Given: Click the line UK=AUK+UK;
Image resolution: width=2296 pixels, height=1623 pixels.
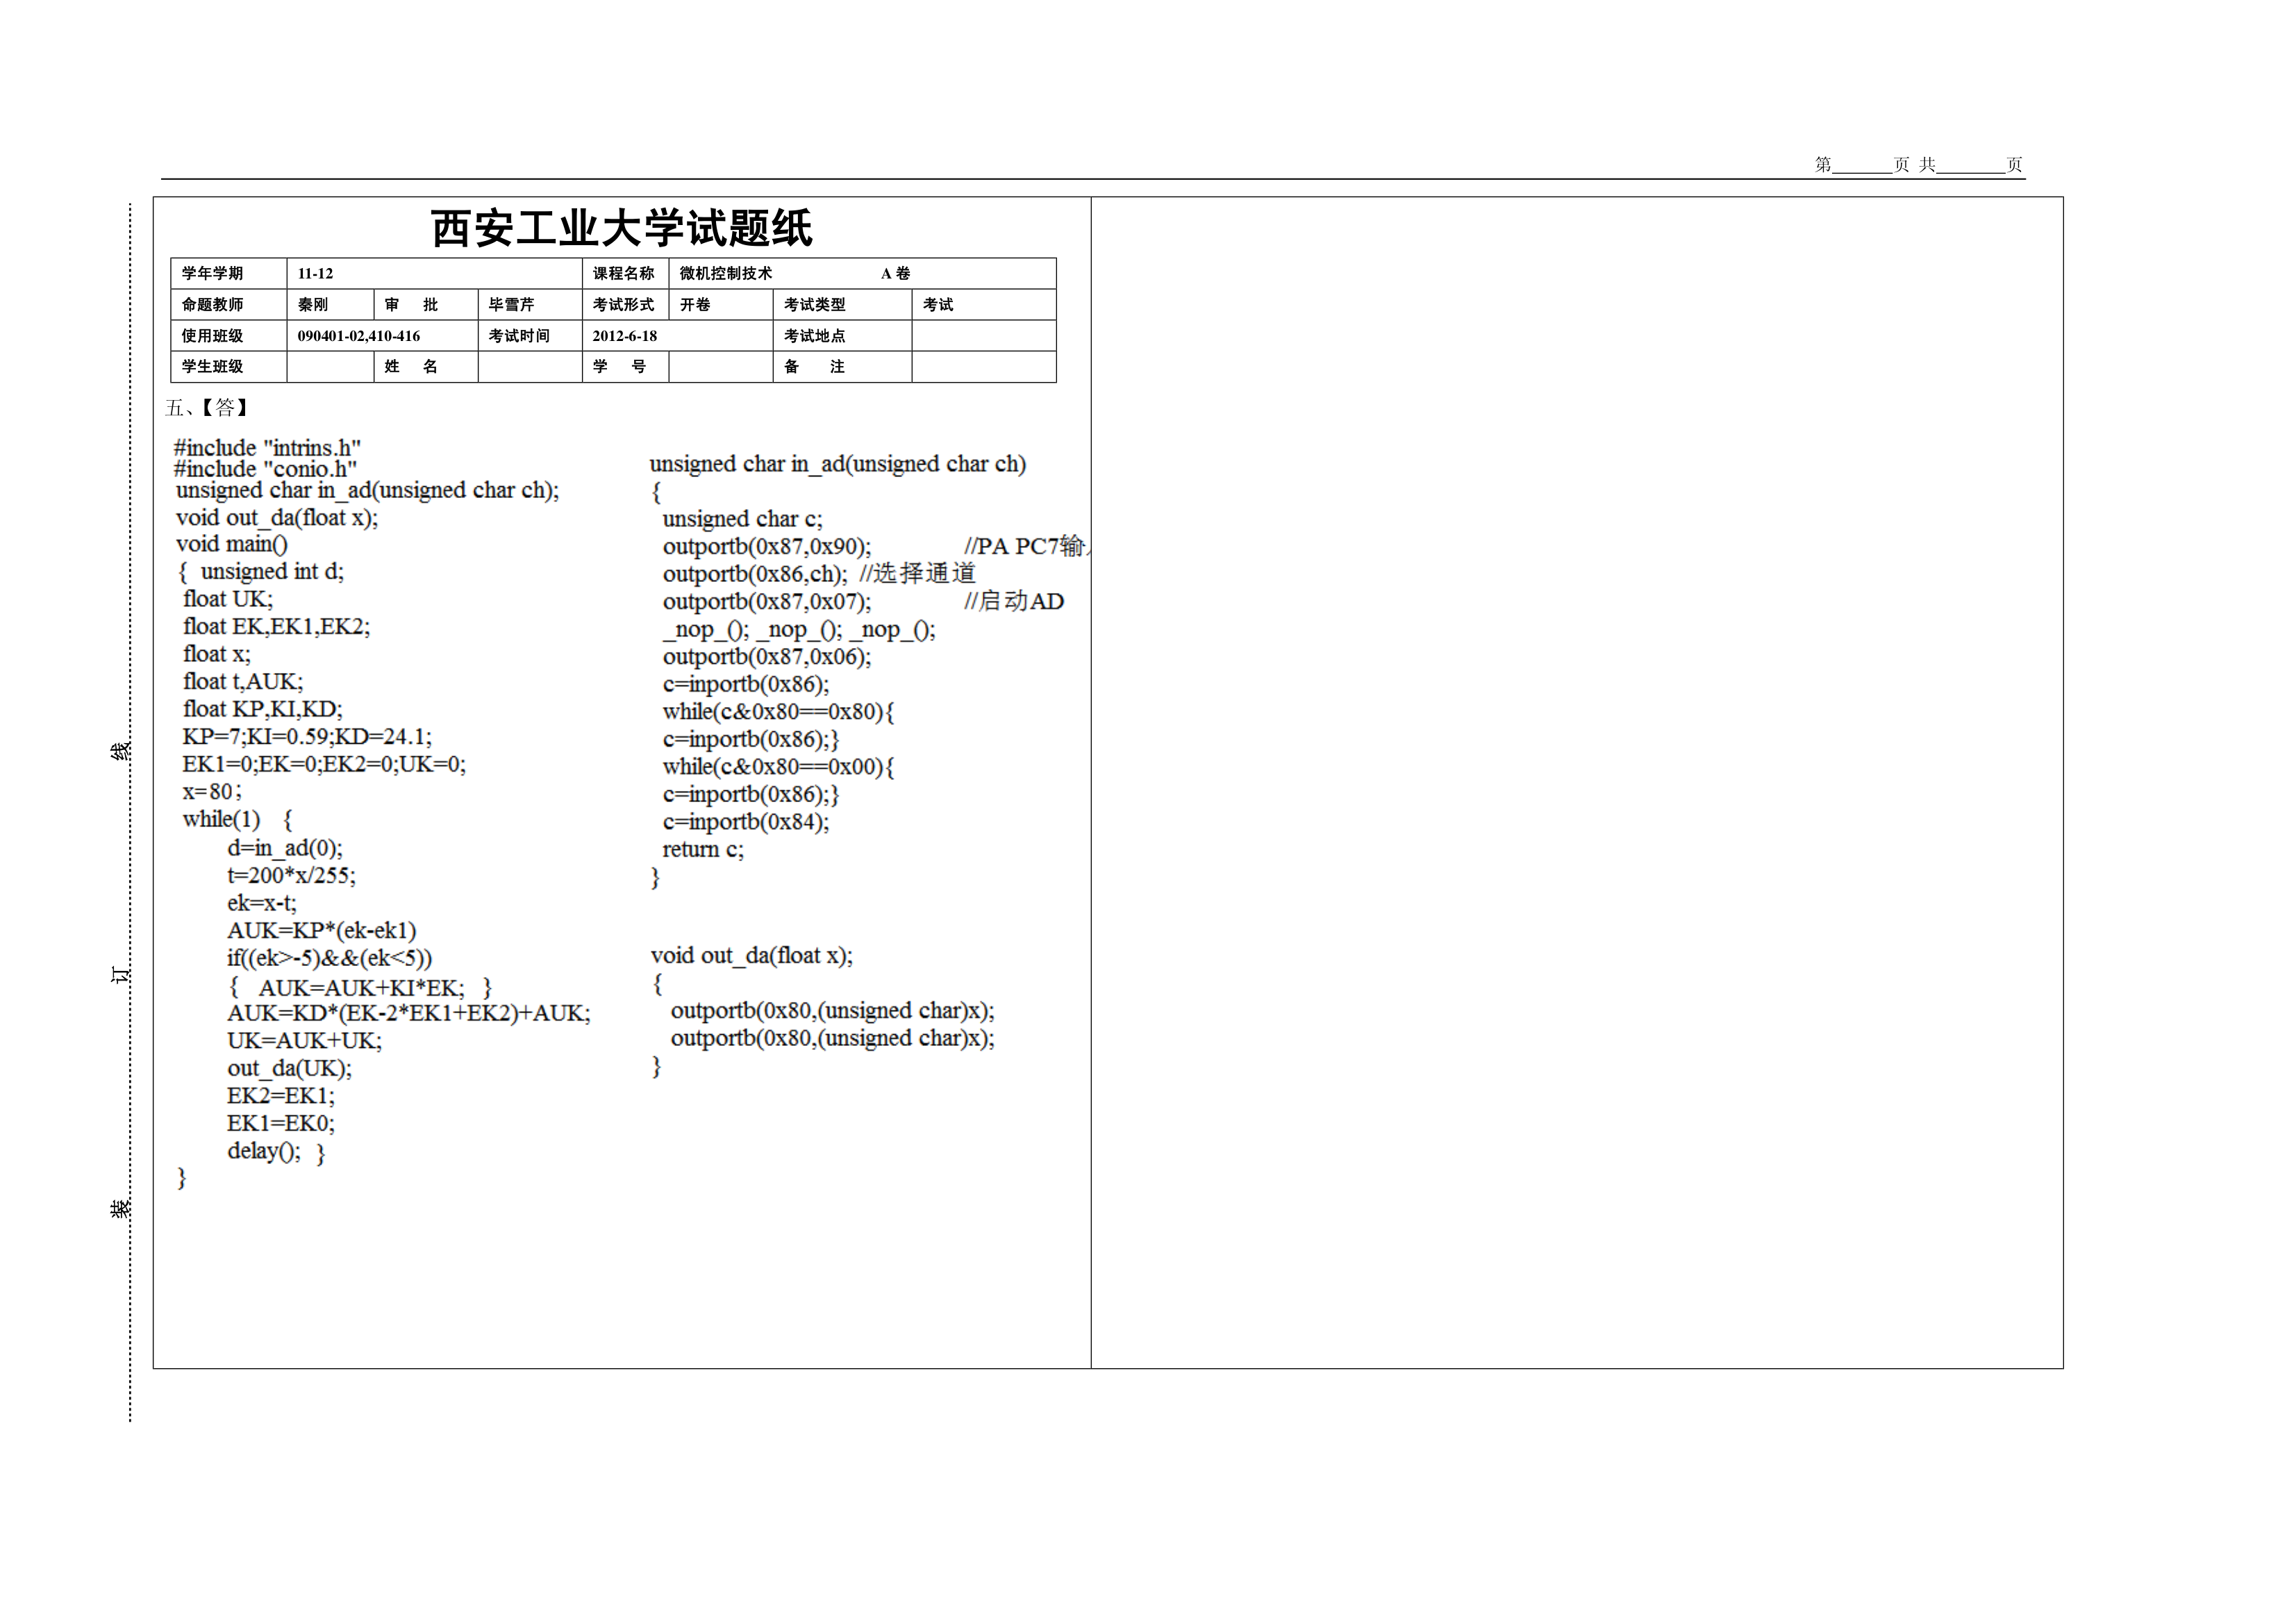Looking at the screenshot, I should click(x=305, y=1041).
